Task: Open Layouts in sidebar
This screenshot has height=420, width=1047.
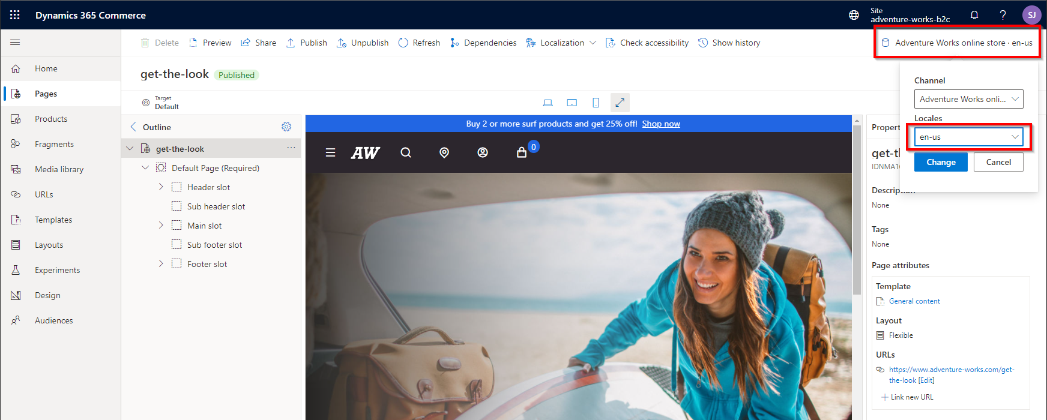Action: 61,245
